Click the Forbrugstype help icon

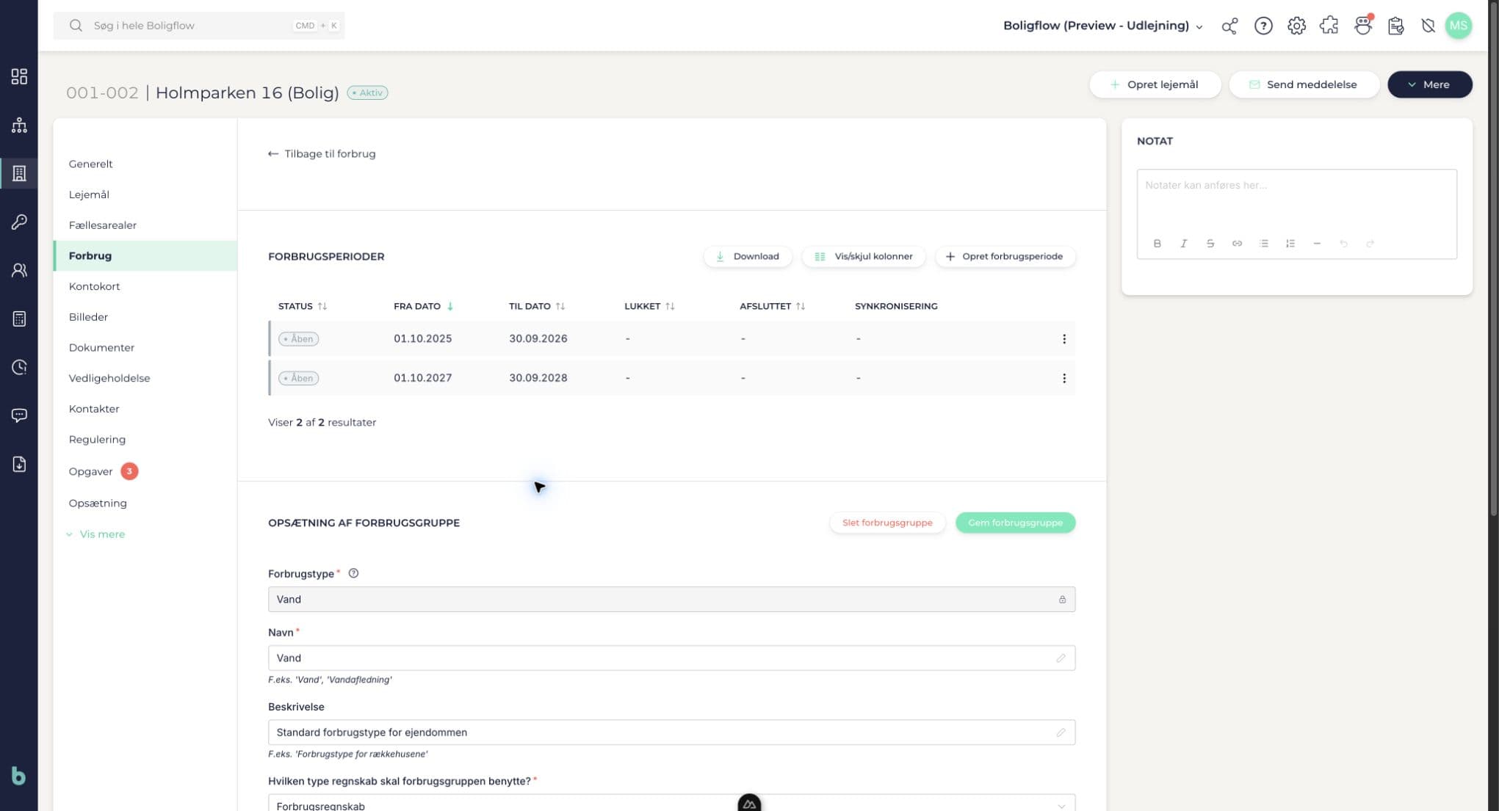pos(353,573)
